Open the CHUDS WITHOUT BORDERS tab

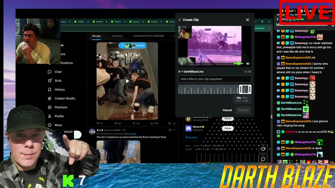pos(149,36)
